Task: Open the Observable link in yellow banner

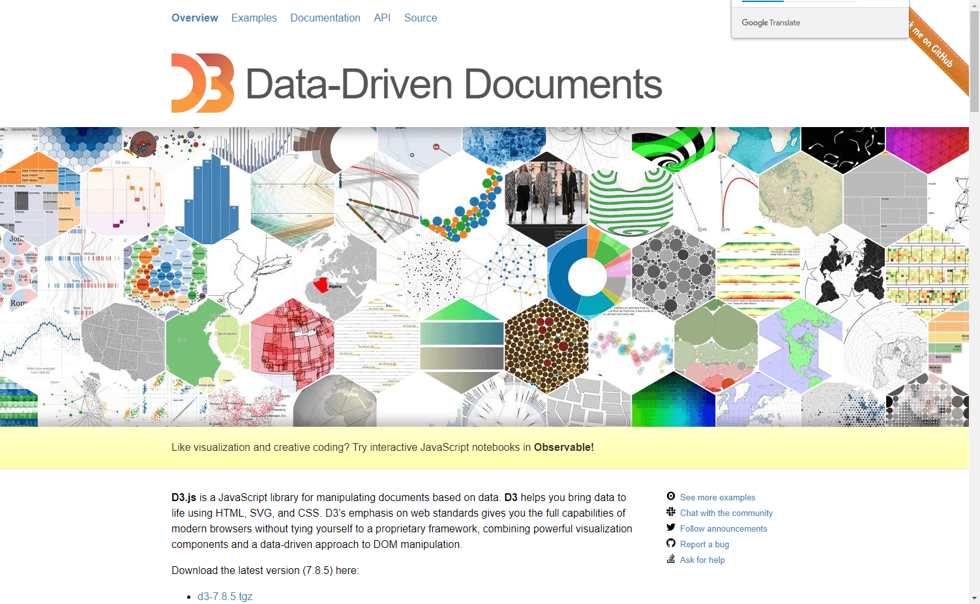Action: pyautogui.click(x=564, y=447)
